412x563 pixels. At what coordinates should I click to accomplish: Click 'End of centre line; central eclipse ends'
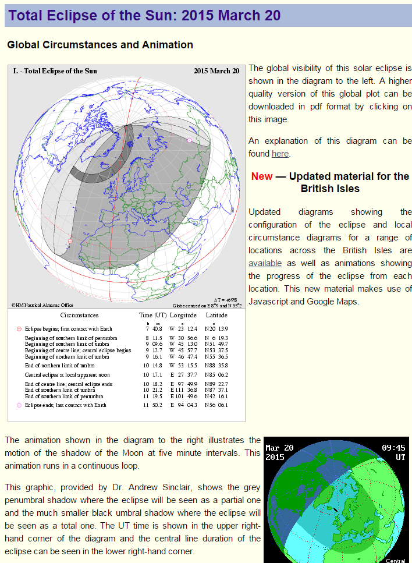tap(69, 384)
